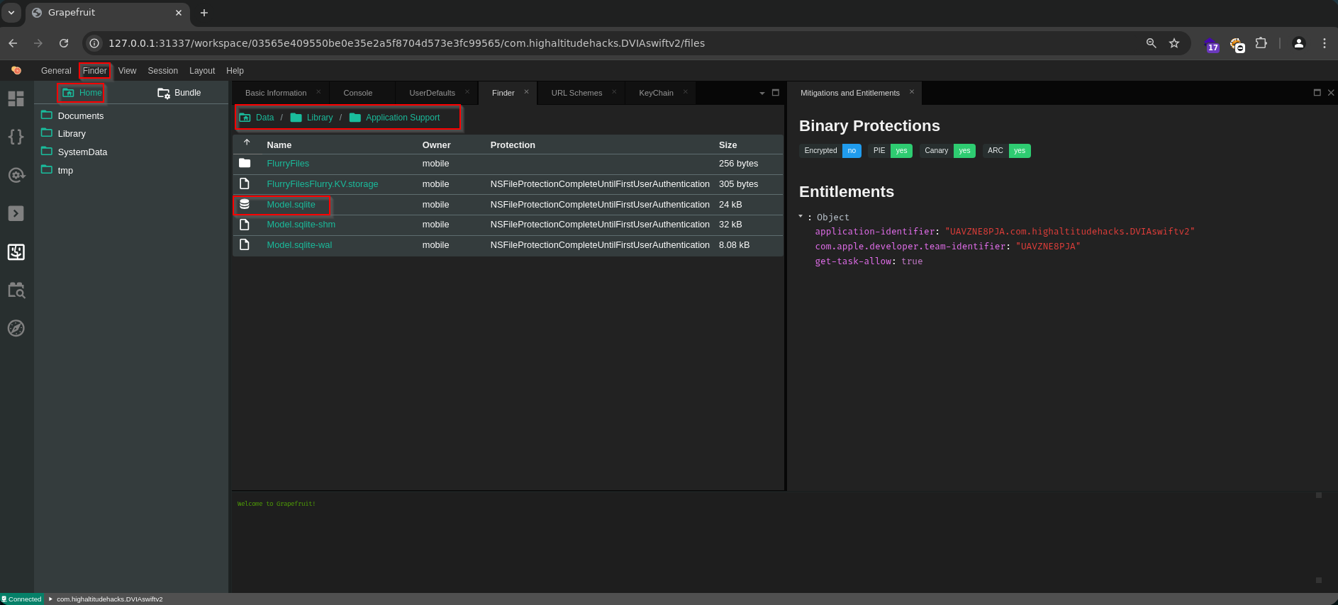Image resolution: width=1338 pixels, height=605 pixels.
Task: Open the FlurryFilesFlurry.KV.storage file
Action: (x=323, y=184)
